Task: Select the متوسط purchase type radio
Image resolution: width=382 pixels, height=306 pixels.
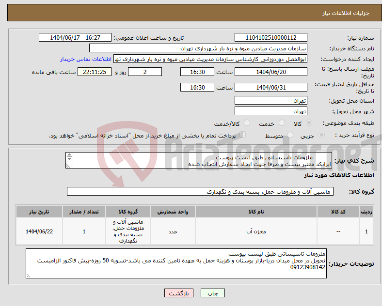Action: 290,135
